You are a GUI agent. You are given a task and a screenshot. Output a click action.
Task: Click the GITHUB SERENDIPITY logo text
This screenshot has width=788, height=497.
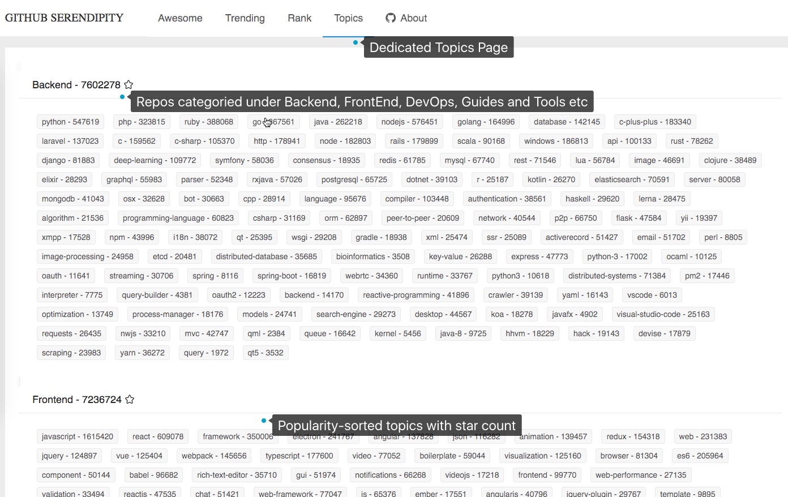63,18
